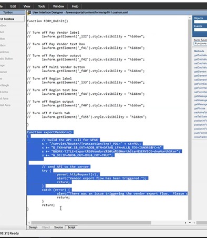Click the showFieldIn... method entry
The image size is (207, 238).
pos(201,137)
